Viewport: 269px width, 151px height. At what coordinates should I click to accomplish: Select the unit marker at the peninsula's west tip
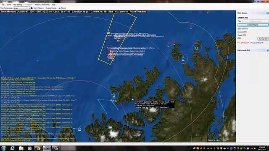point(114,95)
